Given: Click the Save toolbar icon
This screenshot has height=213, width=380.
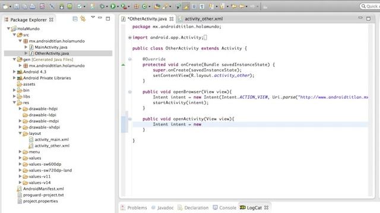Looking at the screenshot, I should pos(17,7).
